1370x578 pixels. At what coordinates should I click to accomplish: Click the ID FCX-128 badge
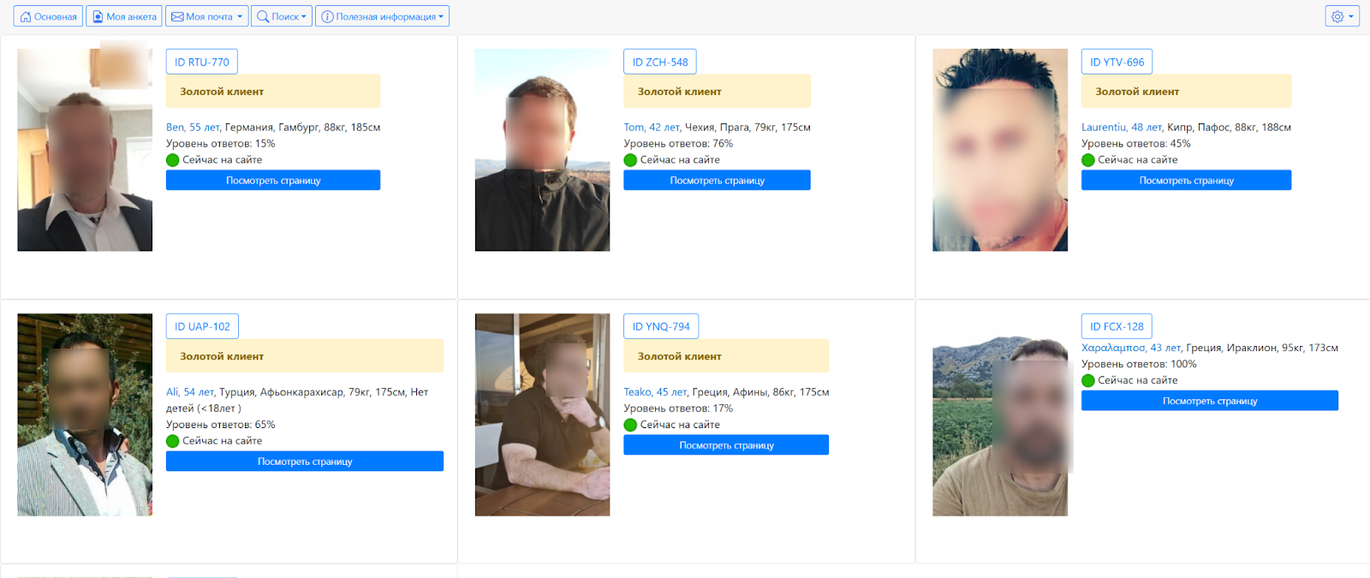(x=1117, y=326)
